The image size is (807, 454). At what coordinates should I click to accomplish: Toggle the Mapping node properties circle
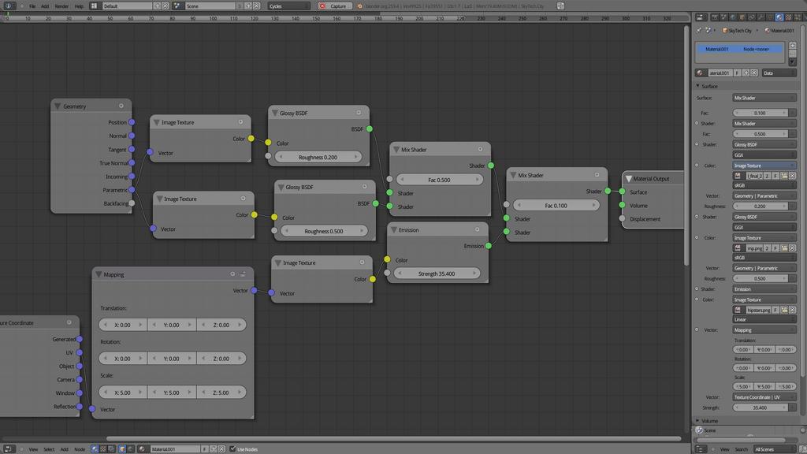coord(232,274)
